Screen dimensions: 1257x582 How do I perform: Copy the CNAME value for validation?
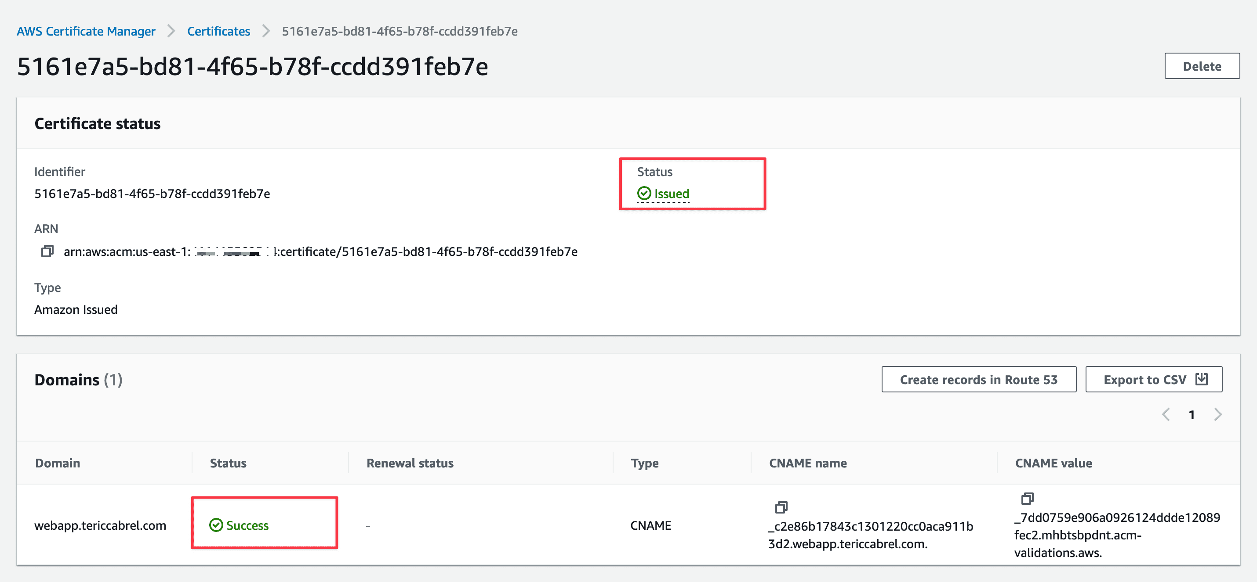point(1028,498)
